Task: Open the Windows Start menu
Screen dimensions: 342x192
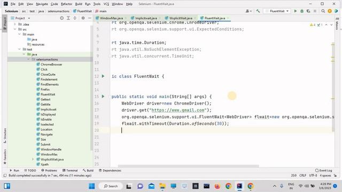Action: tap(92, 186)
